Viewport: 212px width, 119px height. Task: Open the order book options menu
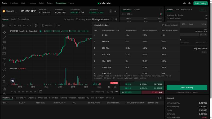click(161, 10)
